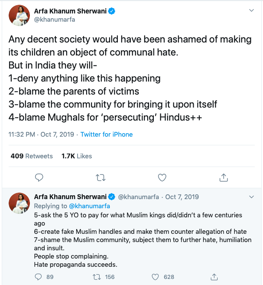
Task: View the 409 Retweets list
Action: (32, 156)
